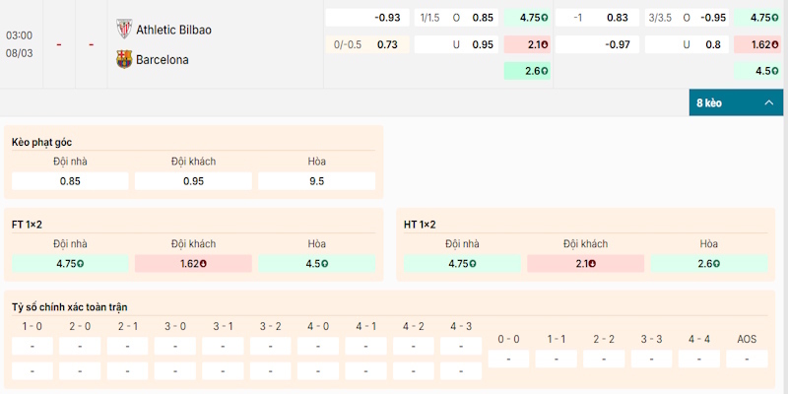Select Đội nhà 4.75 under HT 1×2
The height and width of the screenshot is (394, 788).
[x=462, y=264]
